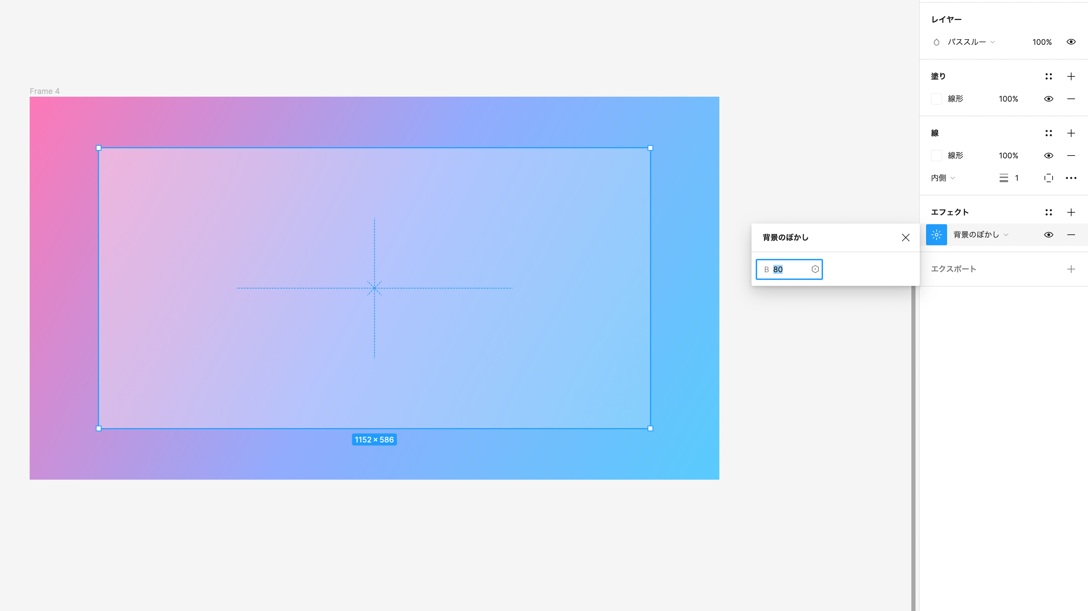Click the エクスポート section header
Viewport: 1088px width, 611px height.
point(953,269)
